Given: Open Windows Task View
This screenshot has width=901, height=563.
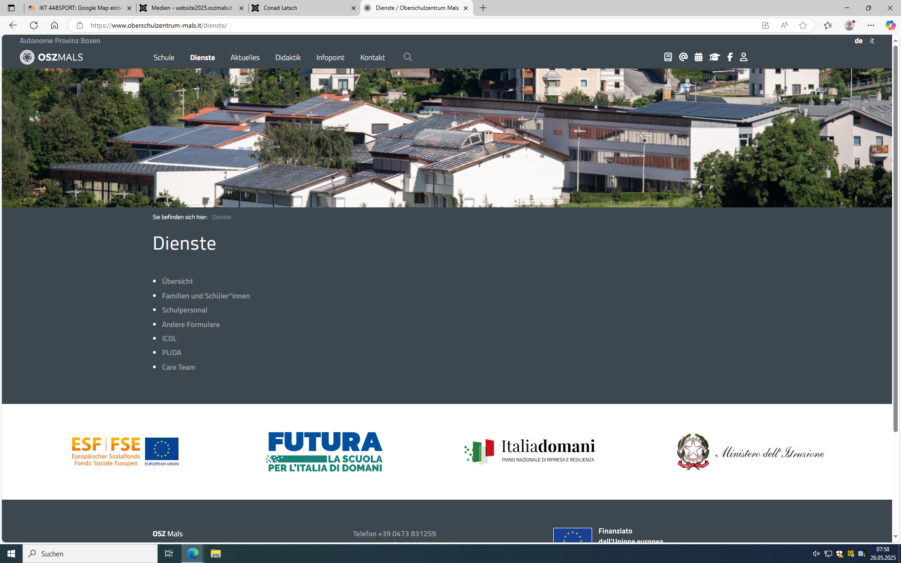Looking at the screenshot, I should click(x=168, y=554).
